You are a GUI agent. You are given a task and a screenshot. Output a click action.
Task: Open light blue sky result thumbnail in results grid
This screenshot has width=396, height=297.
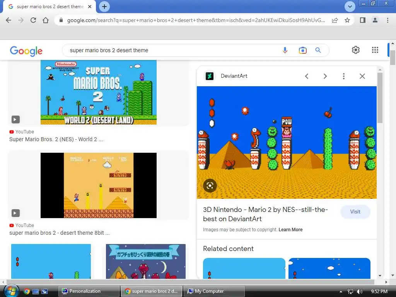(51, 261)
